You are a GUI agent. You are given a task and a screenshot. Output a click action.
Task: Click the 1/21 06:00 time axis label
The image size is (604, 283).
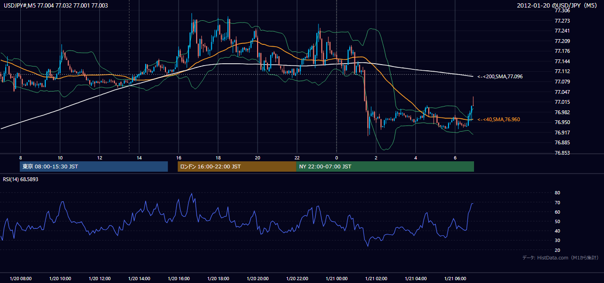[x=455, y=279]
